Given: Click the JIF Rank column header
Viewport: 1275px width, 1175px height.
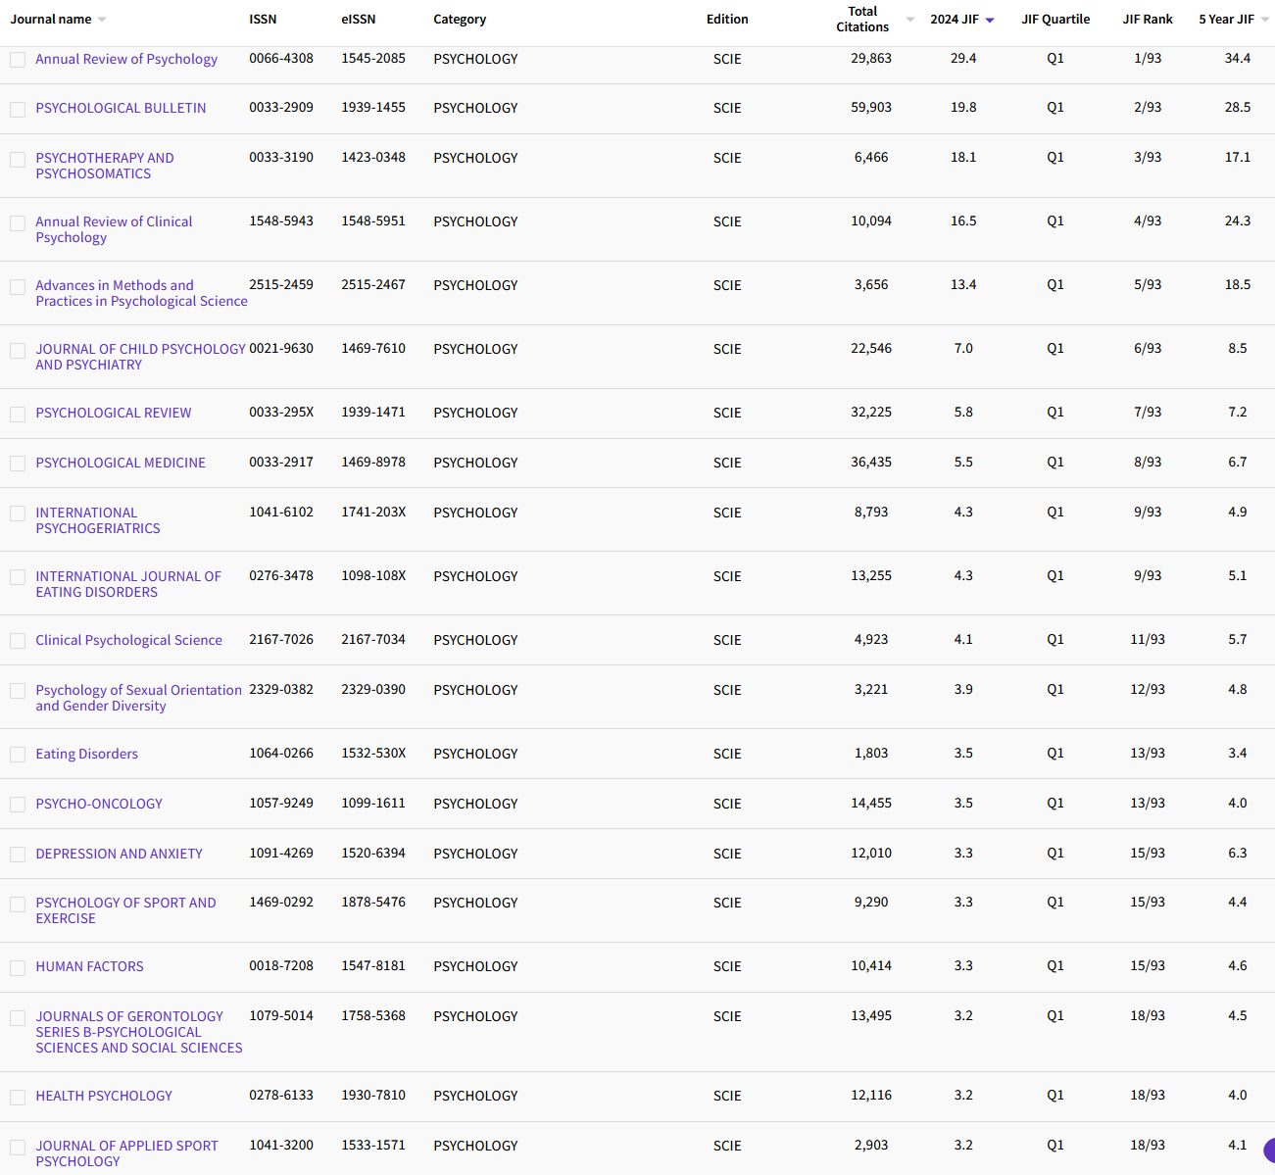Looking at the screenshot, I should pos(1147,20).
